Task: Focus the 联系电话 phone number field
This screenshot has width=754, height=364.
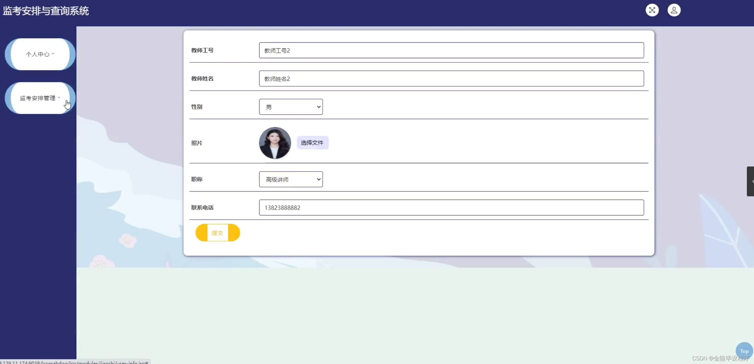Action: point(451,208)
